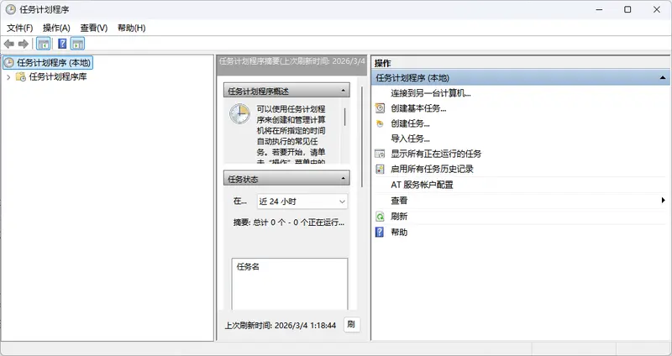
Task: Click 连接到另一台计算机... action
Action: point(431,93)
